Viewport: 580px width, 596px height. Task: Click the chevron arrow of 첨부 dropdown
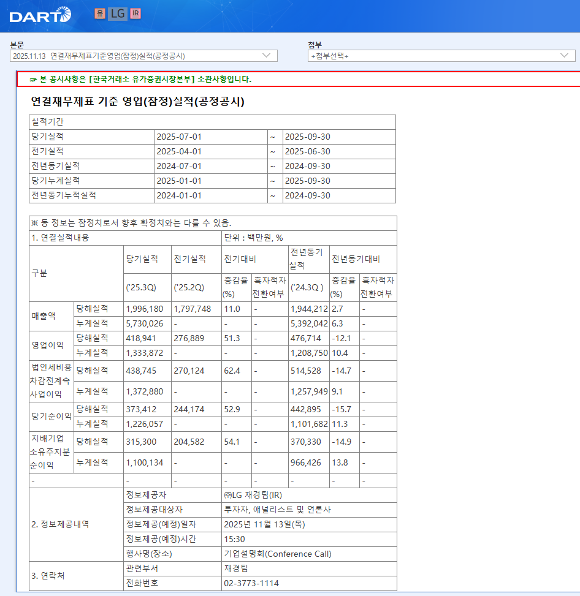[x=565, y=56]
